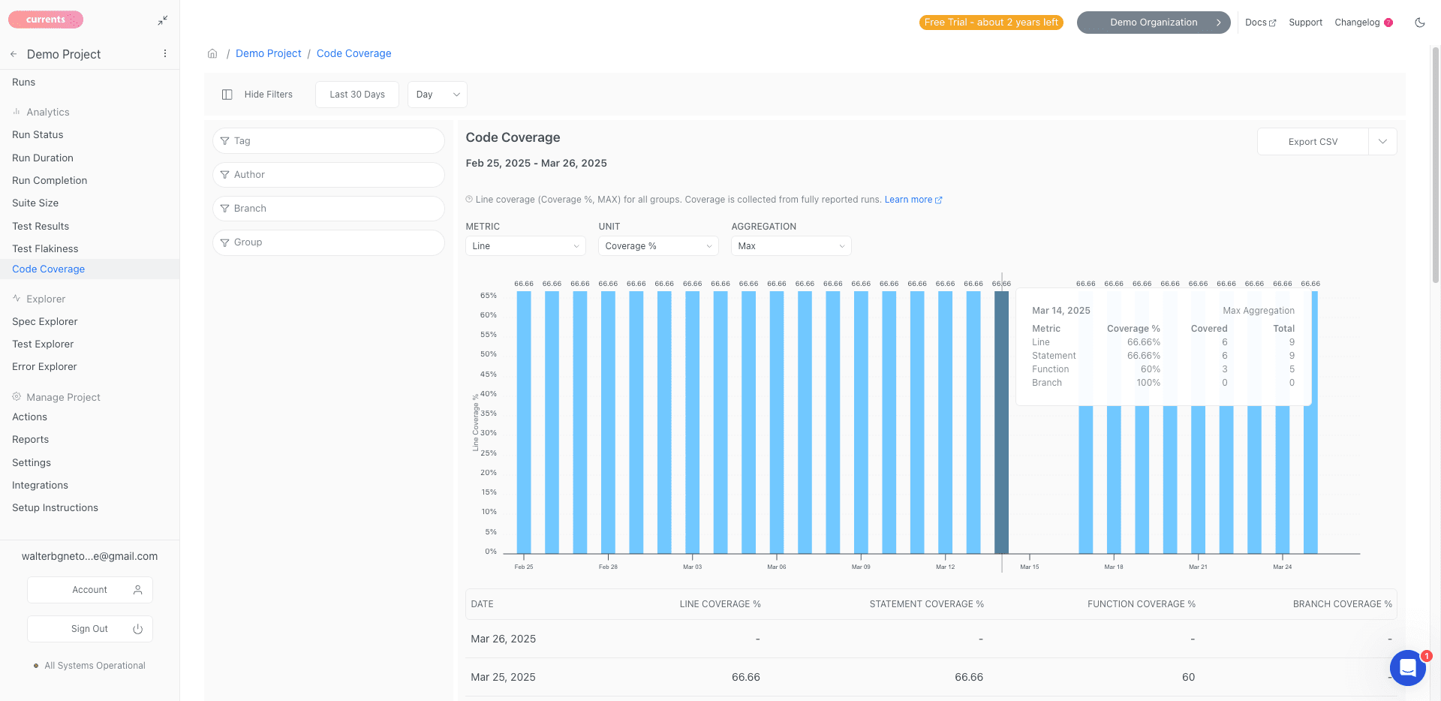Click the Last 30 Days date range button
This screenshot has width=1441, height=701.
point(357,95)
